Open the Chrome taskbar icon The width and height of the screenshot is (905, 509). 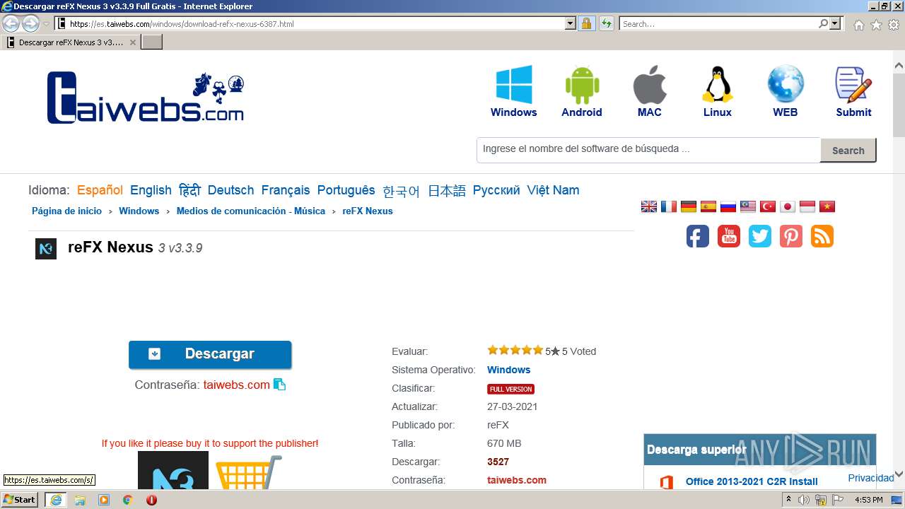(x=128, y=500)
